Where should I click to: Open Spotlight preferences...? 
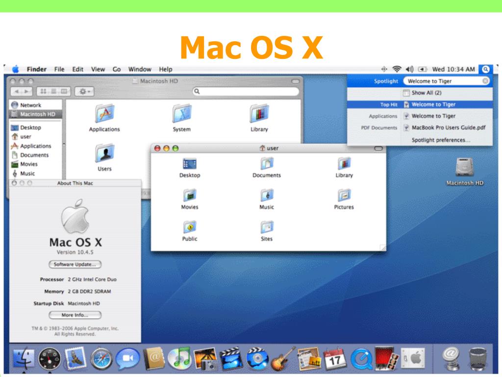(441, 140)
